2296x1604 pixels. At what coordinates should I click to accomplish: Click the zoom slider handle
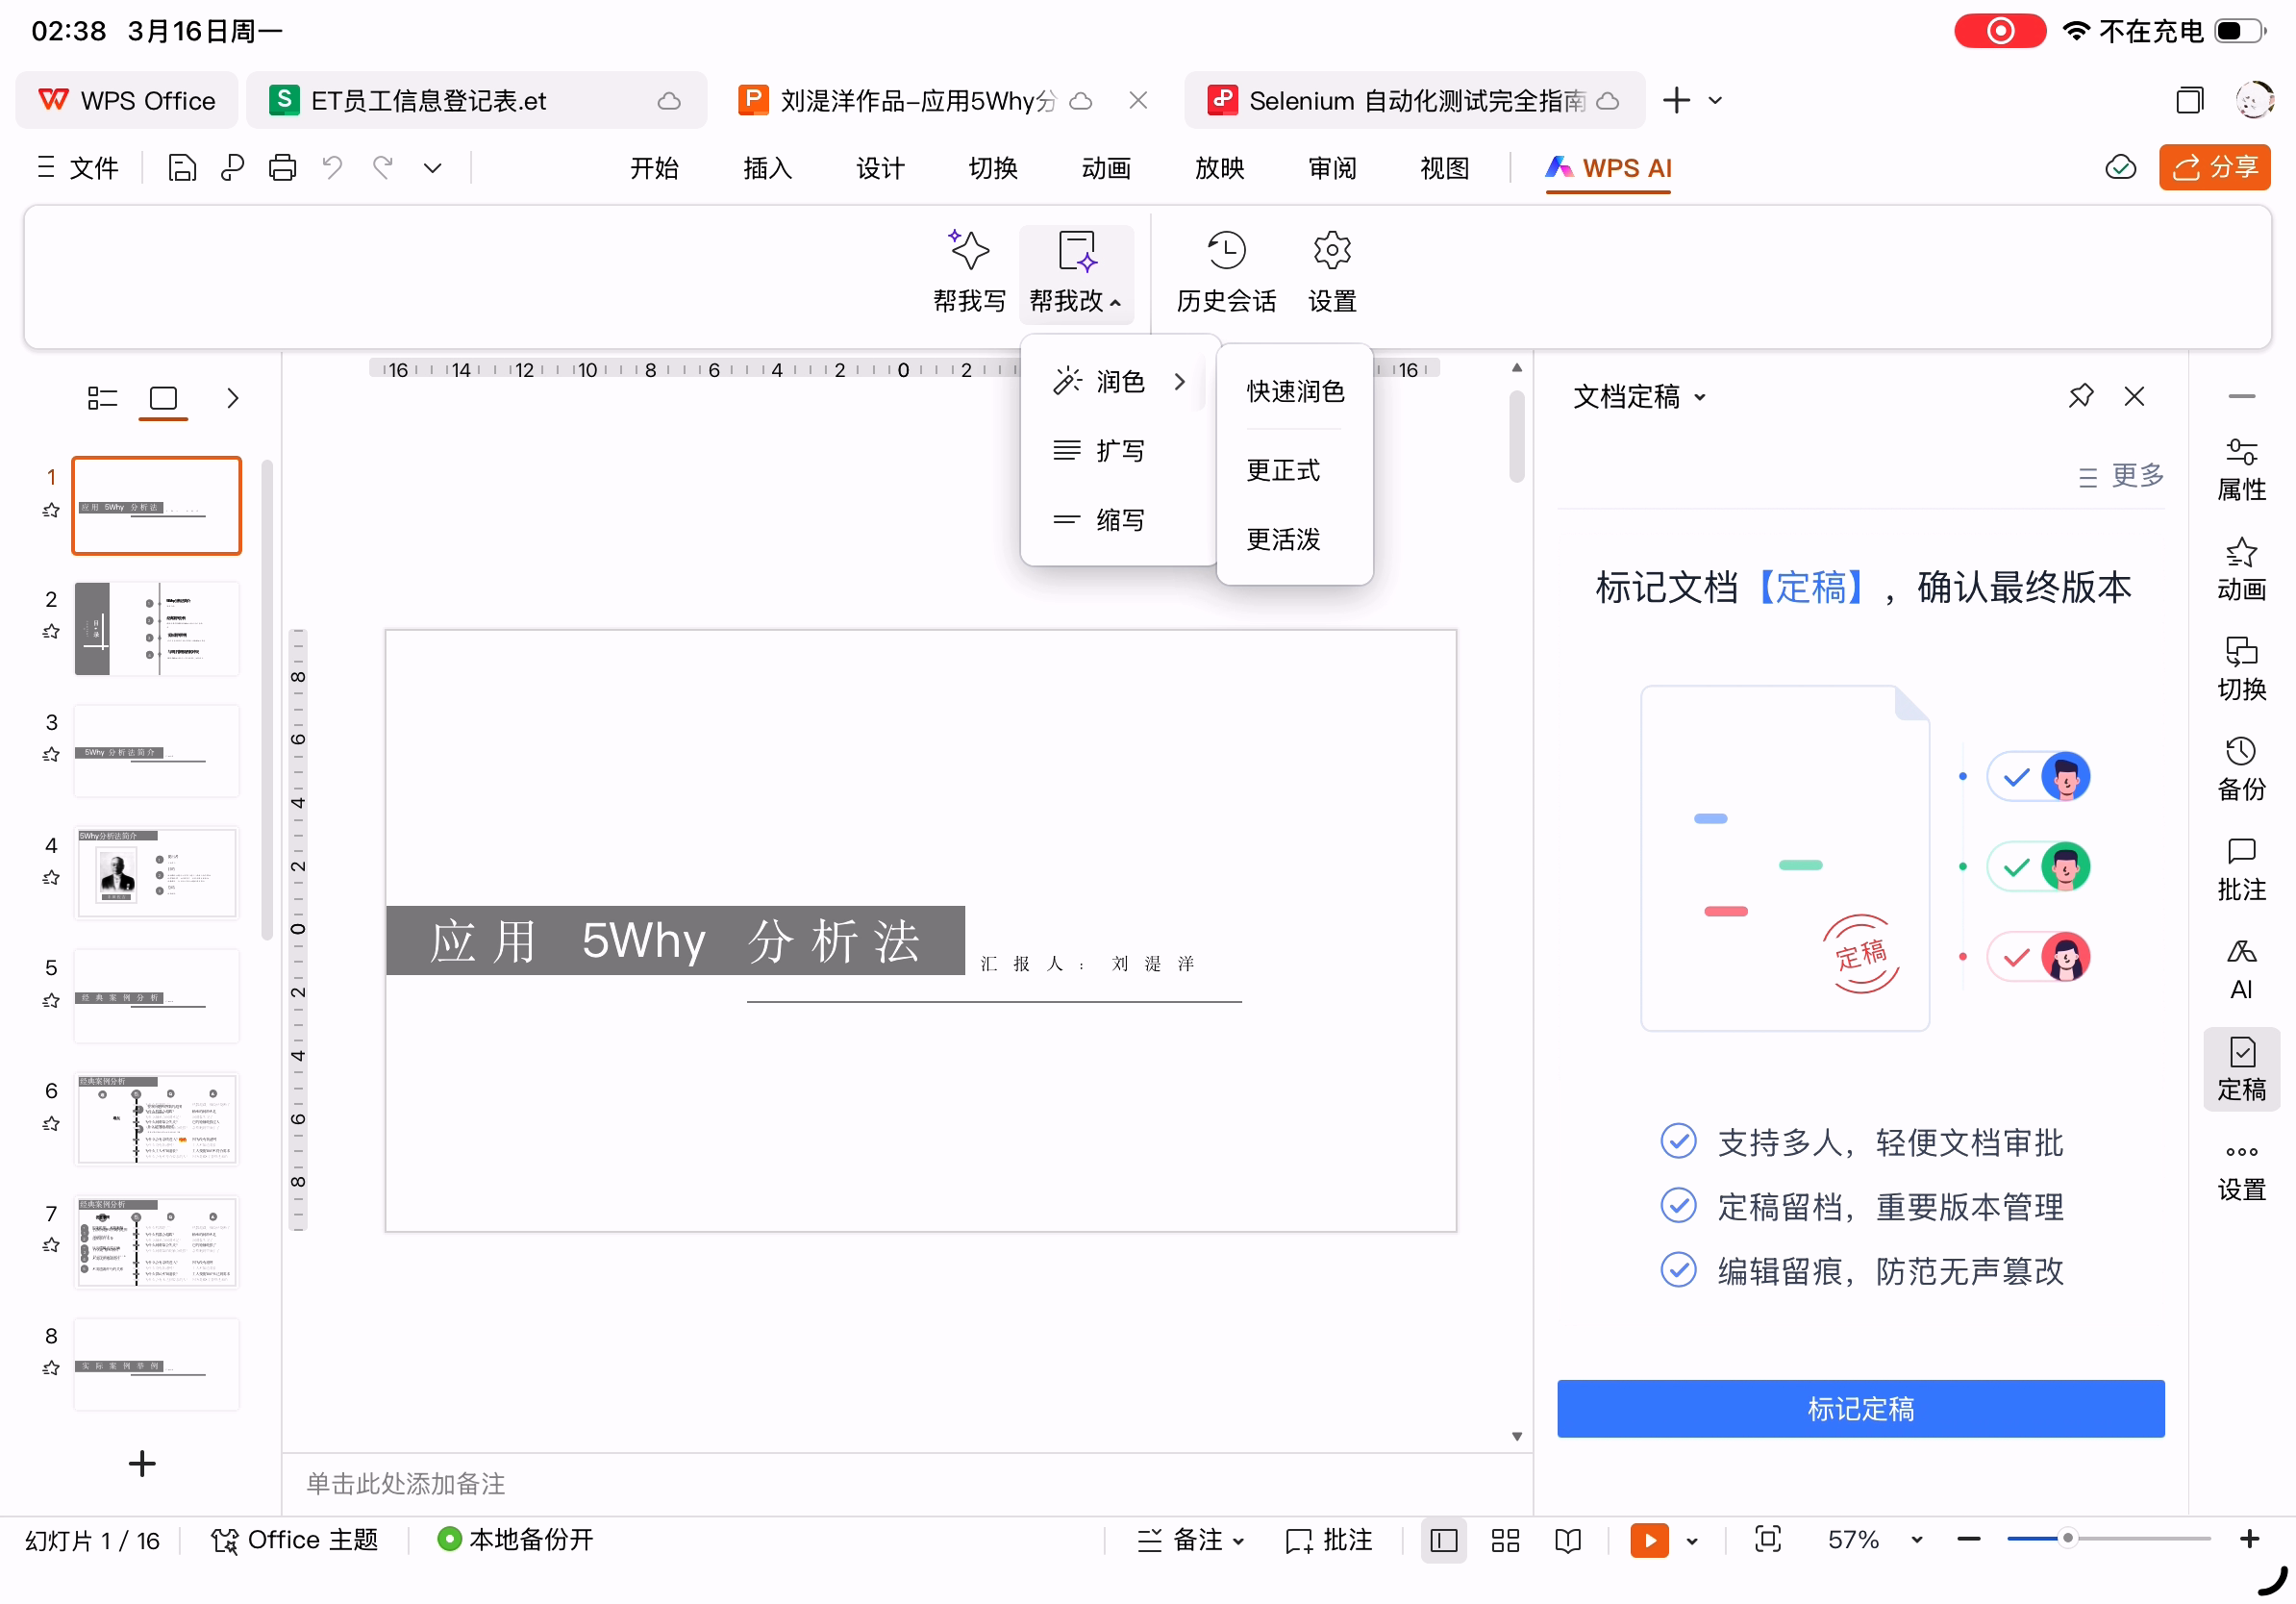coord(2067,1539)
